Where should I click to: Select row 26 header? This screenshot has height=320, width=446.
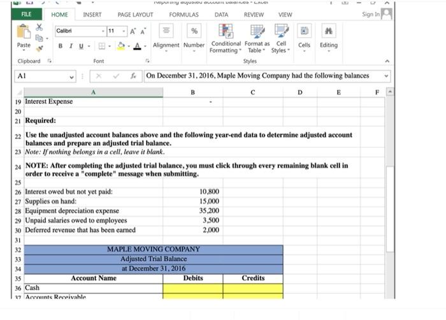18,192
